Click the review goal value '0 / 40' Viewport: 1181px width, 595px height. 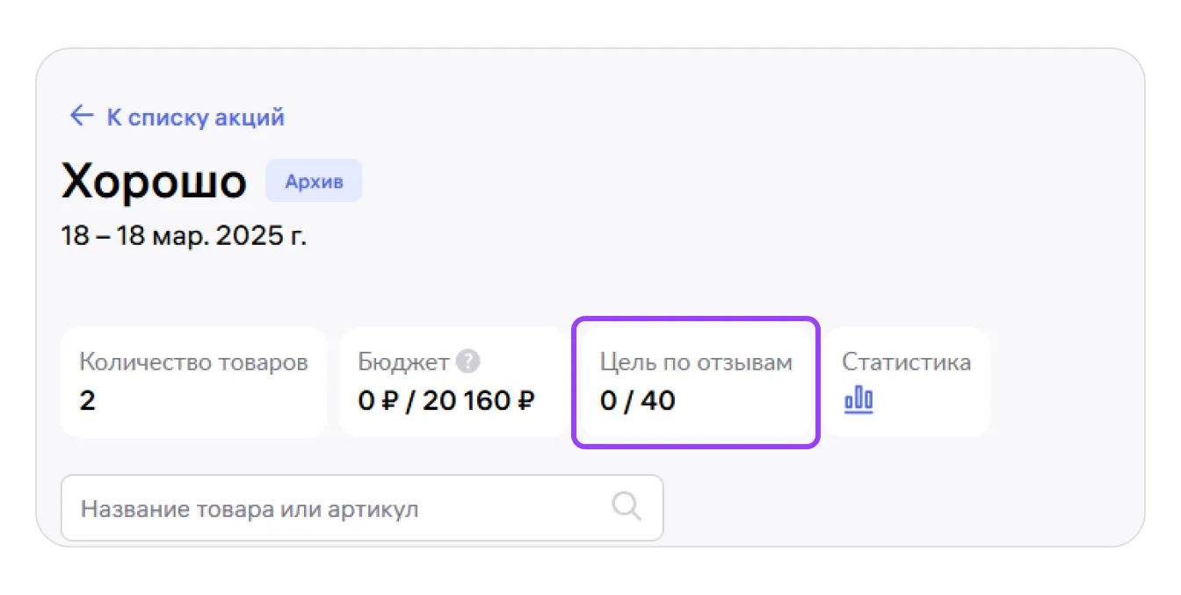[637, 401]
